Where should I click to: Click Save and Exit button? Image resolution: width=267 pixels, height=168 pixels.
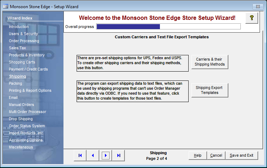coord(241,155)
